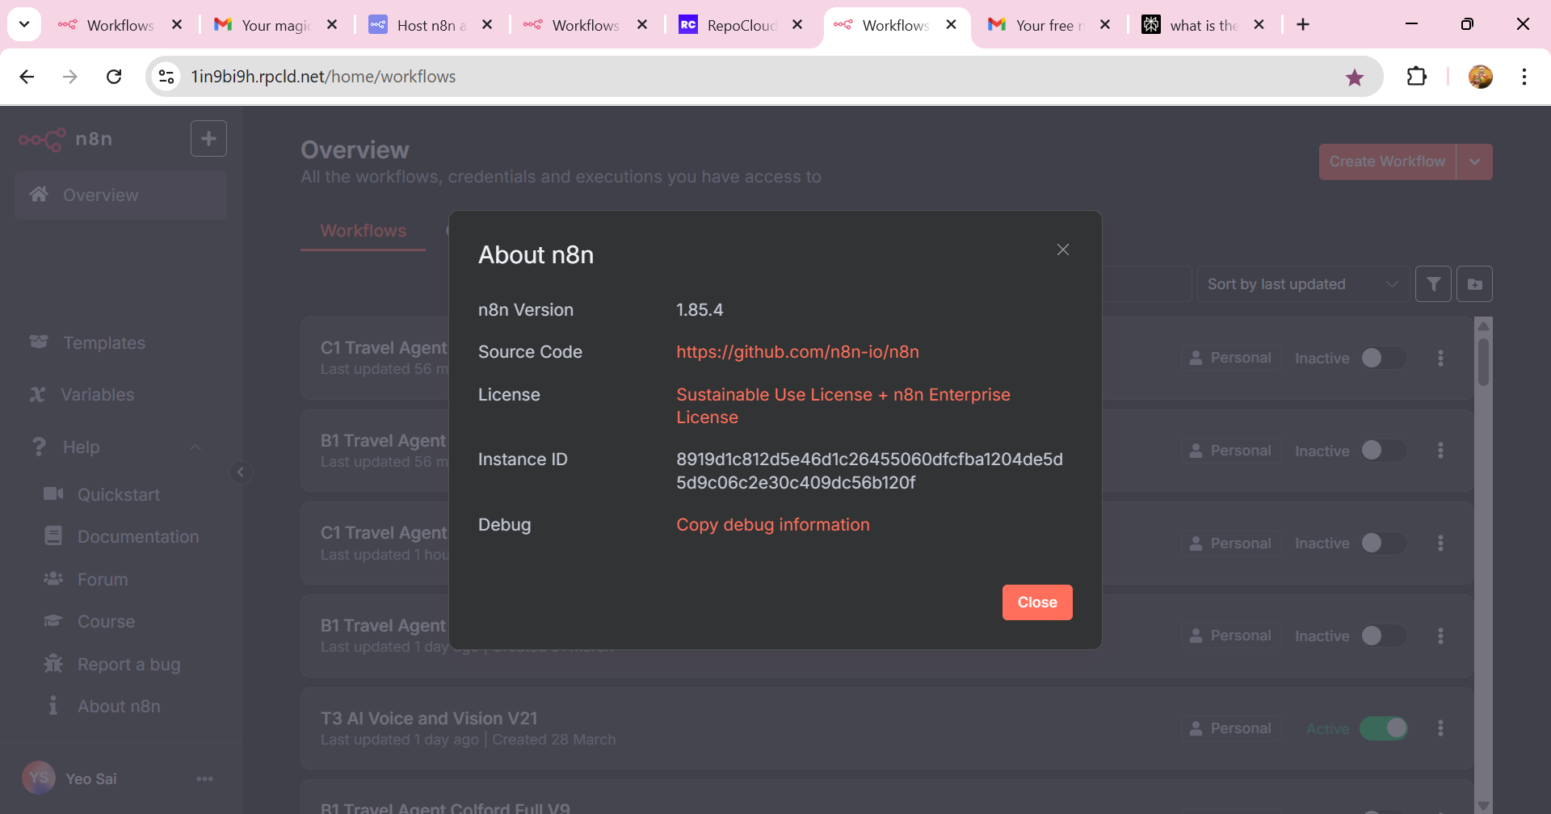Open three-dot menu for B1 Travel Agent updated 1 day ago
1551x814 pixels.
[x=1440, y=636]
